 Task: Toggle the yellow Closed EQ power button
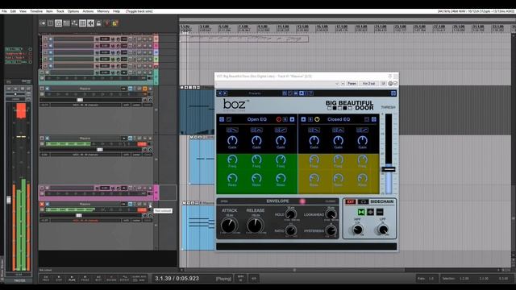point(317,119)
